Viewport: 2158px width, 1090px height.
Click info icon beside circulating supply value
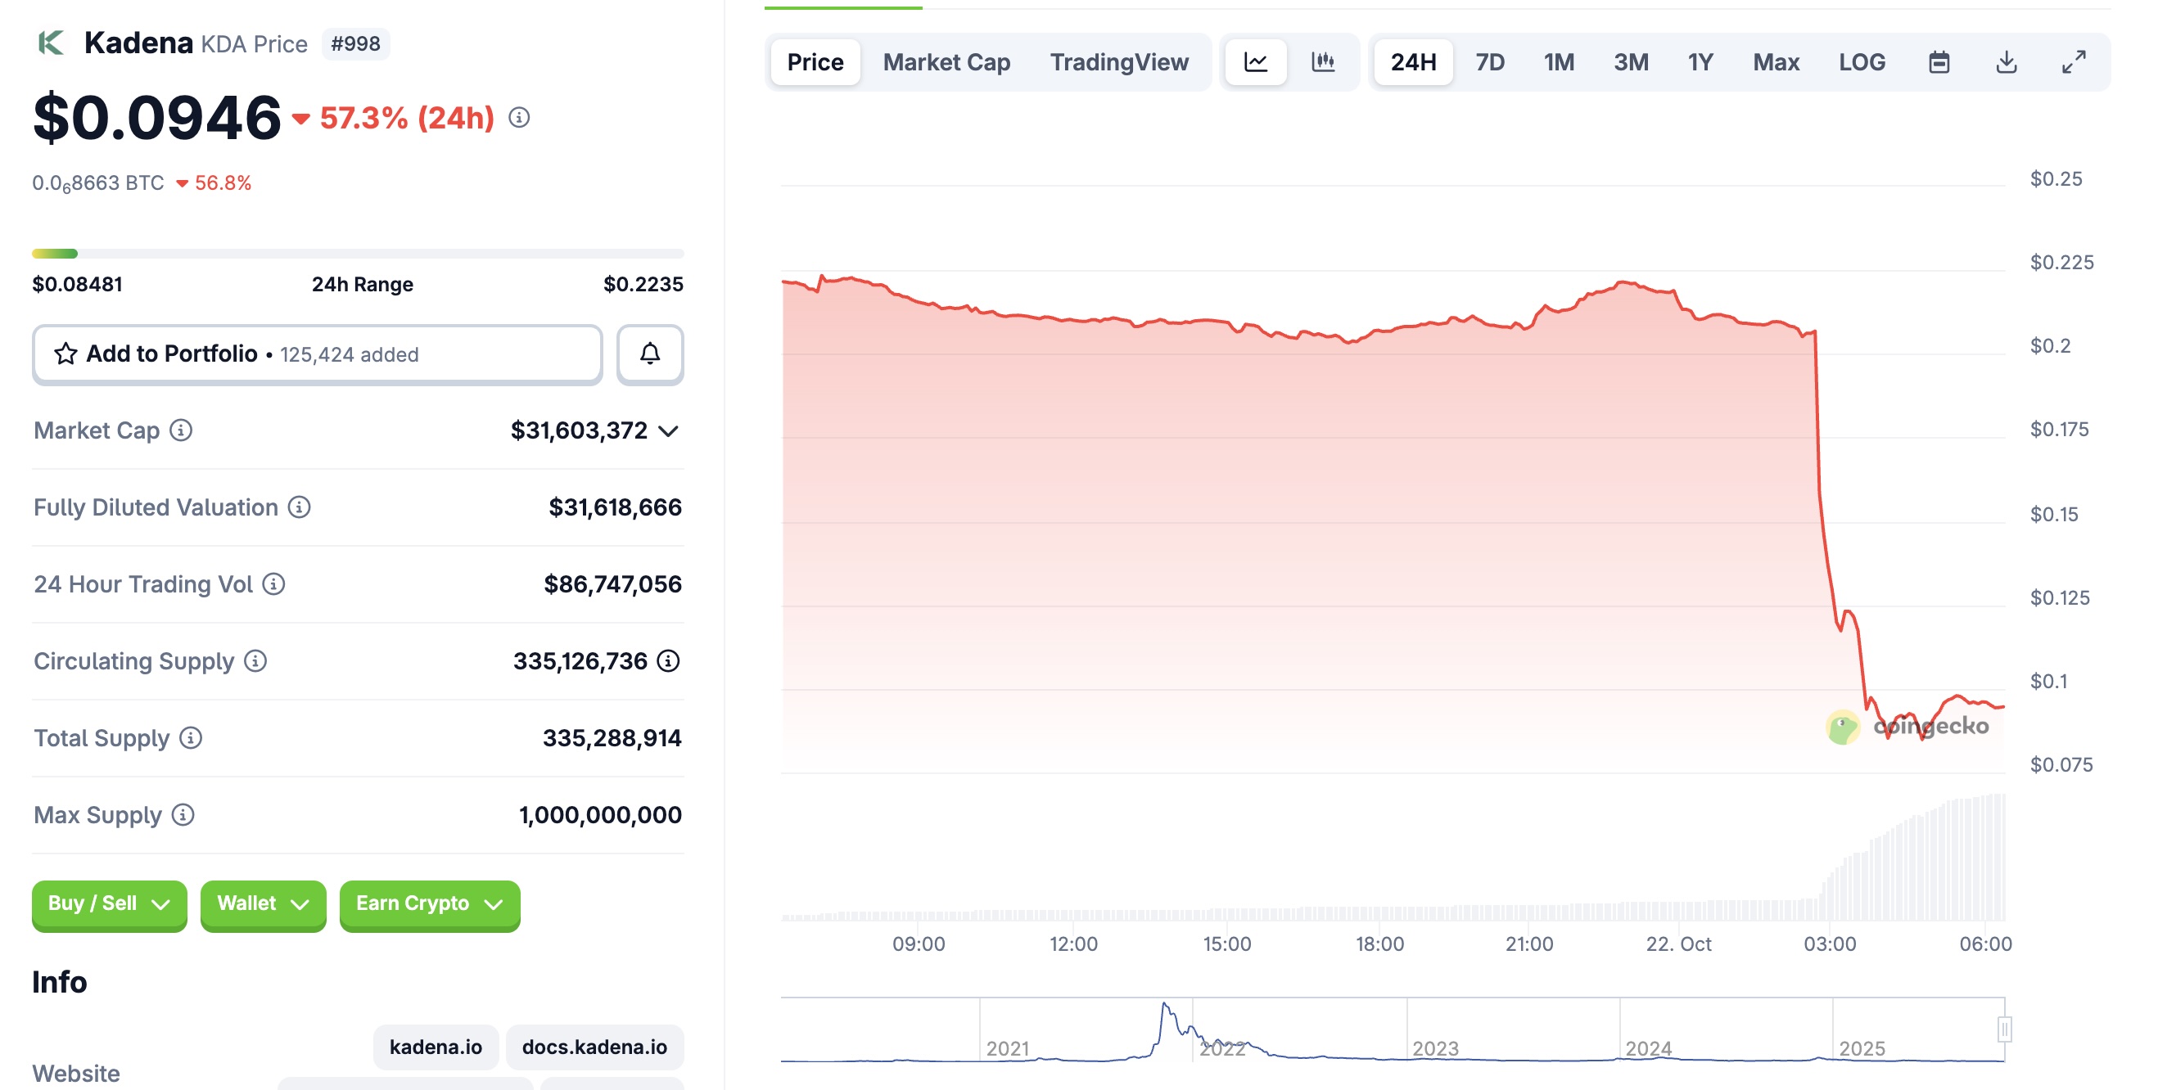pyautogui.click(x=669, y=661)
